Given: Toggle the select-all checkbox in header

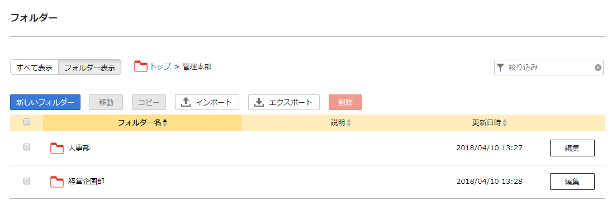Looking at the screenshot, I should click(x=27, y=122).
